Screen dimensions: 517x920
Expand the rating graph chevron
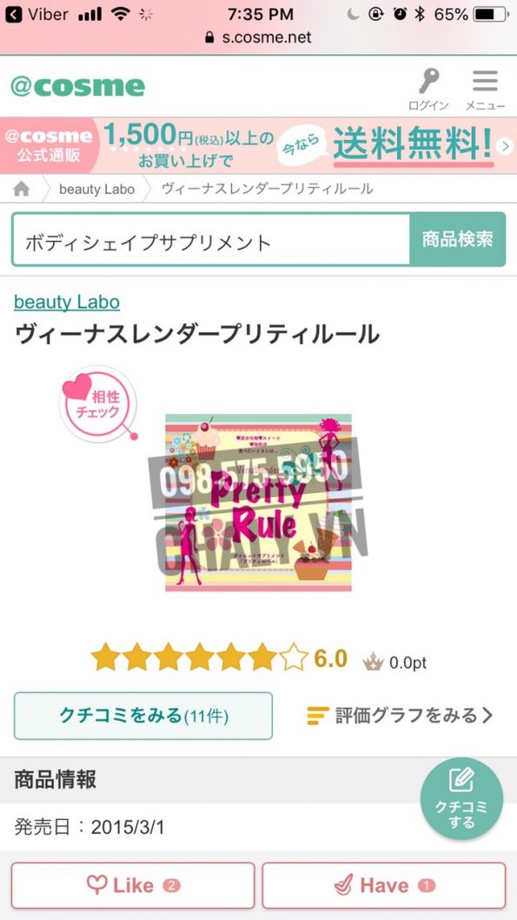pos(487,716)
